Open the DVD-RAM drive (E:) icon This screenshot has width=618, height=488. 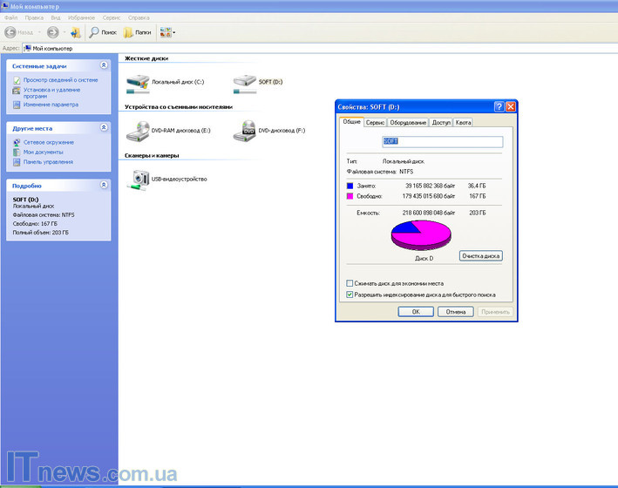pos(138,131)
